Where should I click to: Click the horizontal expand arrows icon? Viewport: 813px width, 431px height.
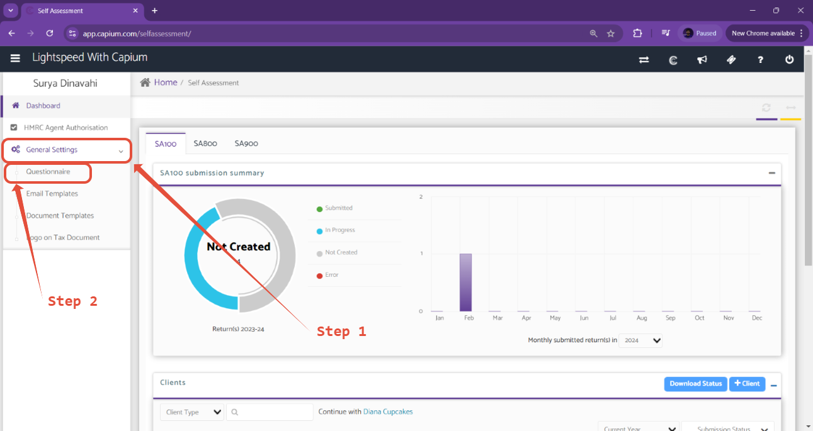coord(791,108)
